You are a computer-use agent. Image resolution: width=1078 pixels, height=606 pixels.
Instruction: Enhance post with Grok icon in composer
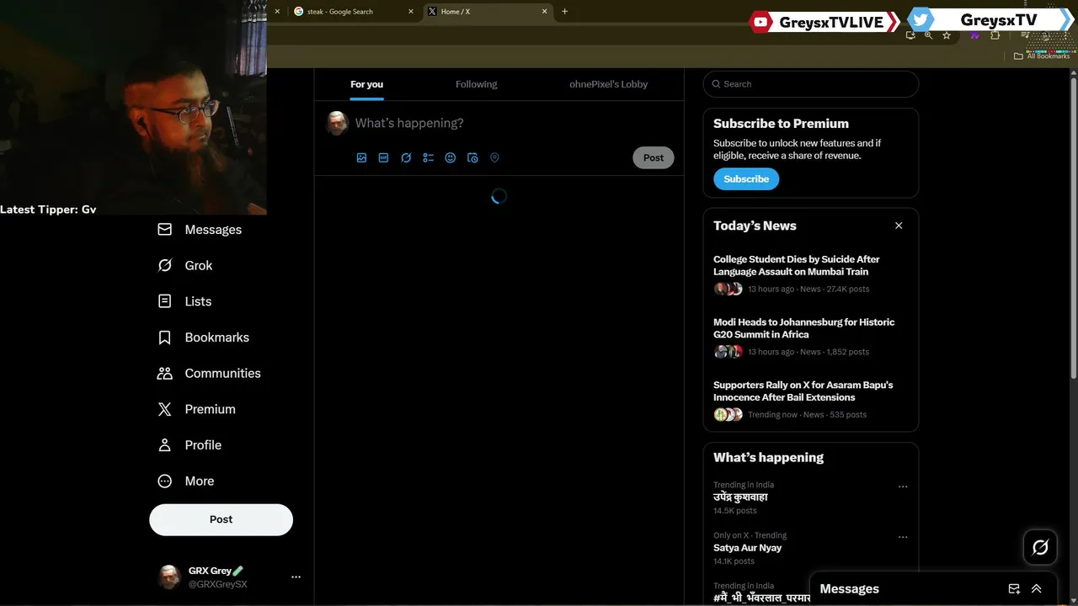point(406,157)
